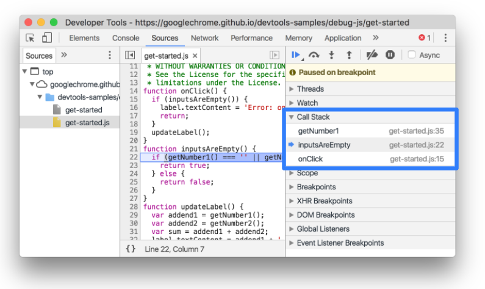Hide the debugger sidebar toggle icon
This screenshot has height=289, width=485.
tap(275, 55)
